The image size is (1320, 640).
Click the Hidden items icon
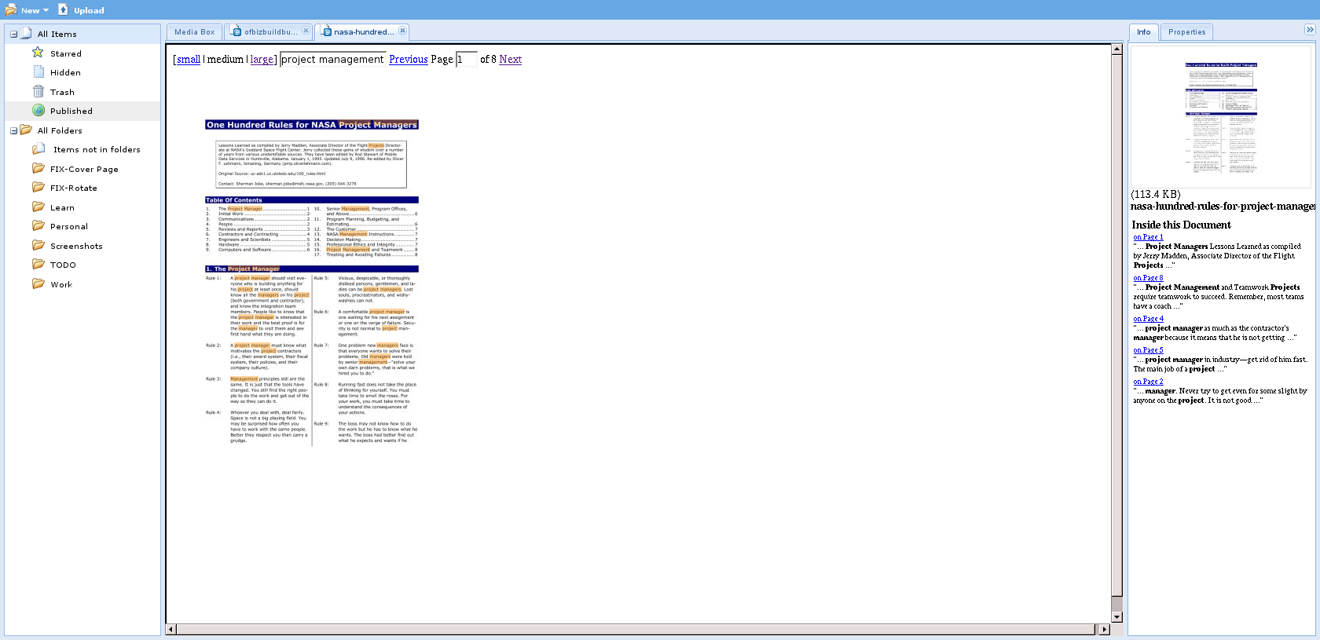pyautogui.click(x=38, y=72)
